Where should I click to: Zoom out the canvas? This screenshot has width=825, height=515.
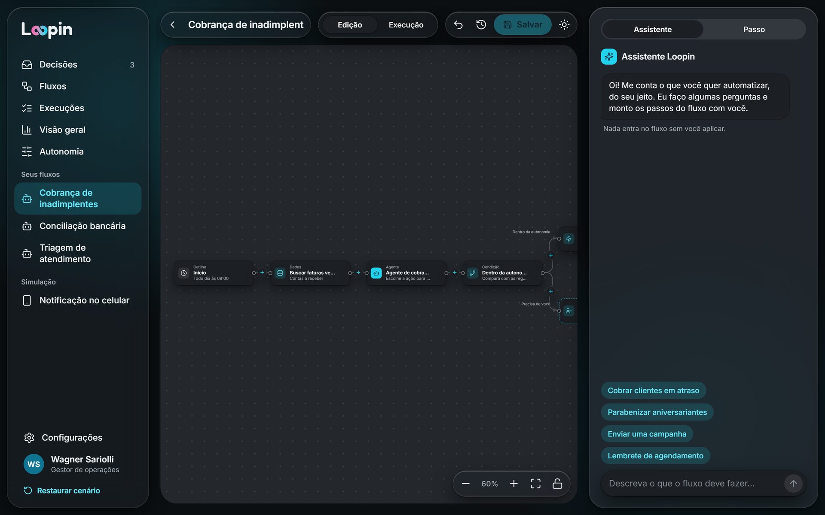coord(466,484)
